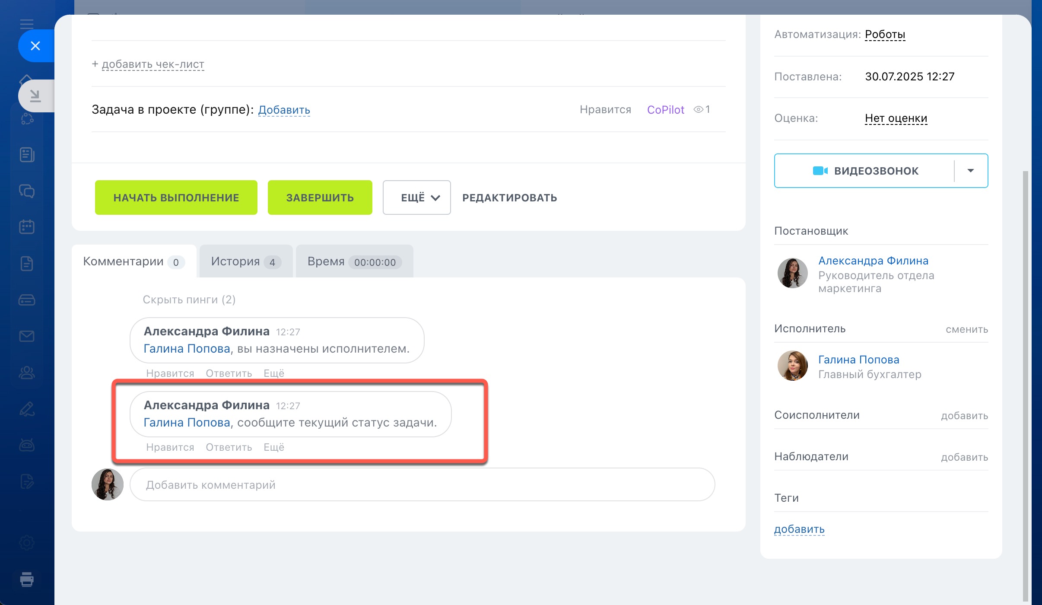The height and width of the screenshot is (605, 1042).
Task: Open the calendar icon in the sidebar
Action: click(x=27, y=227)
